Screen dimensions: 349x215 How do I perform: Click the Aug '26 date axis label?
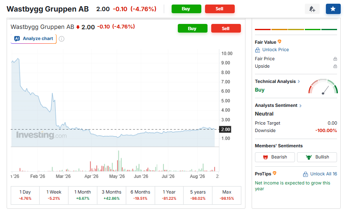pyautogui.click(x=197, y=176)
